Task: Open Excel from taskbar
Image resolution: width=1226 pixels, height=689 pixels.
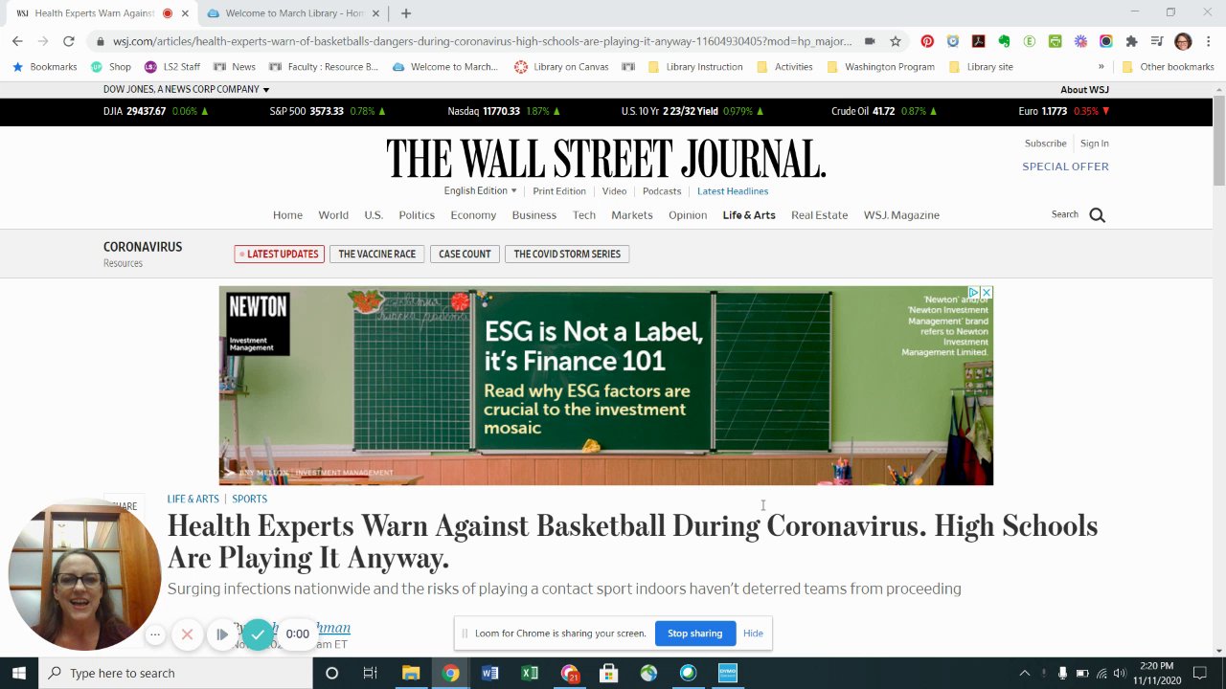Action: [x=530, y=673]
